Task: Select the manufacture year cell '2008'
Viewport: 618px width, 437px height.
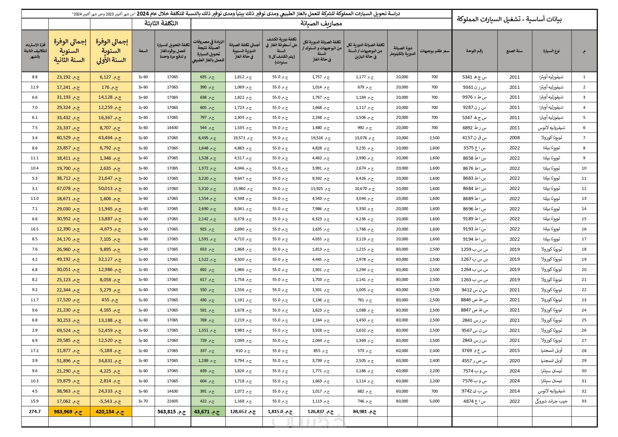Action: pyautogui.click(x=514, y=138)
